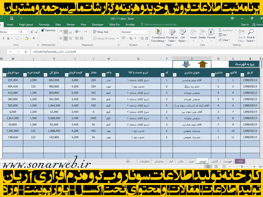This screenshot has width=263, height=197.
Task: Open Conditional Formatting
Action: pyautogui.click(x=158, y=35)
